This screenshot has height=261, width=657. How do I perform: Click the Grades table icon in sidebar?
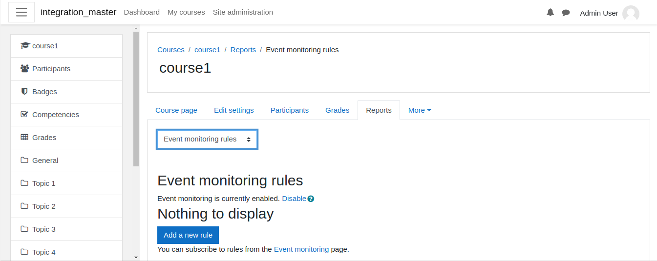click(24, 137)
